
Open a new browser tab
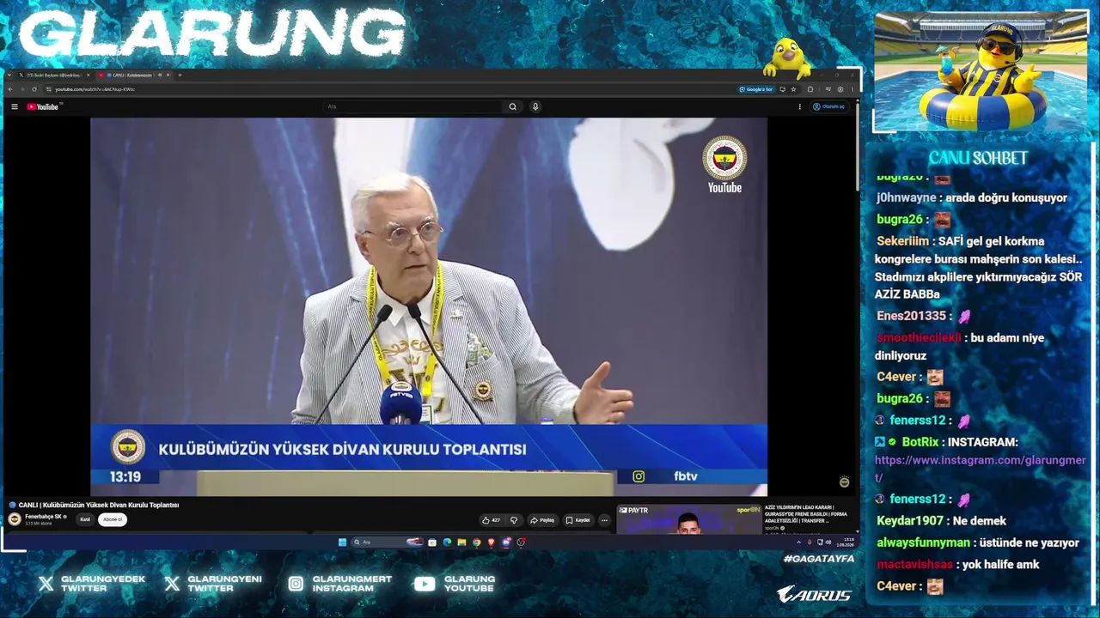pyautogui.click(x=180, y=75)
